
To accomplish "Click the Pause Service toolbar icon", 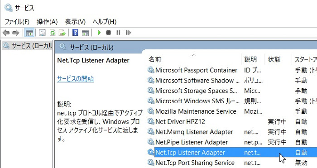I will (118, 33).
